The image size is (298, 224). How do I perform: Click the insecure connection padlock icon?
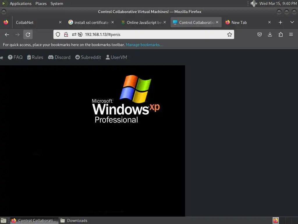click(66, 34)
